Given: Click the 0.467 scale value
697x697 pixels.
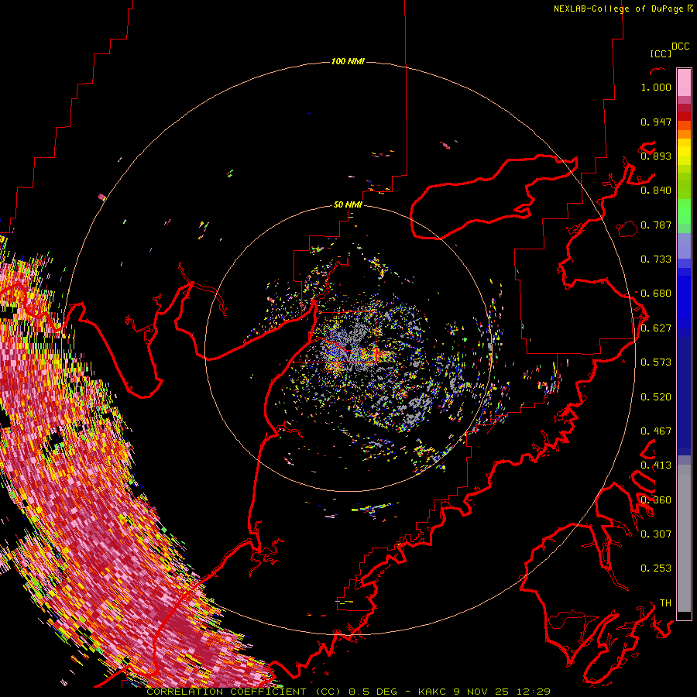Looking at the screenshot, I should coord(656,431).
